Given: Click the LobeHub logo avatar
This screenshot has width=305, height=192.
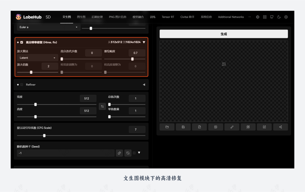Looking at the screenshot, I should click(18, 17).
